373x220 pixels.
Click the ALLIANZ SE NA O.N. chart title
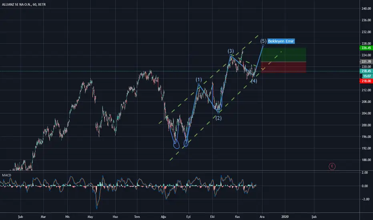point(24,4)
